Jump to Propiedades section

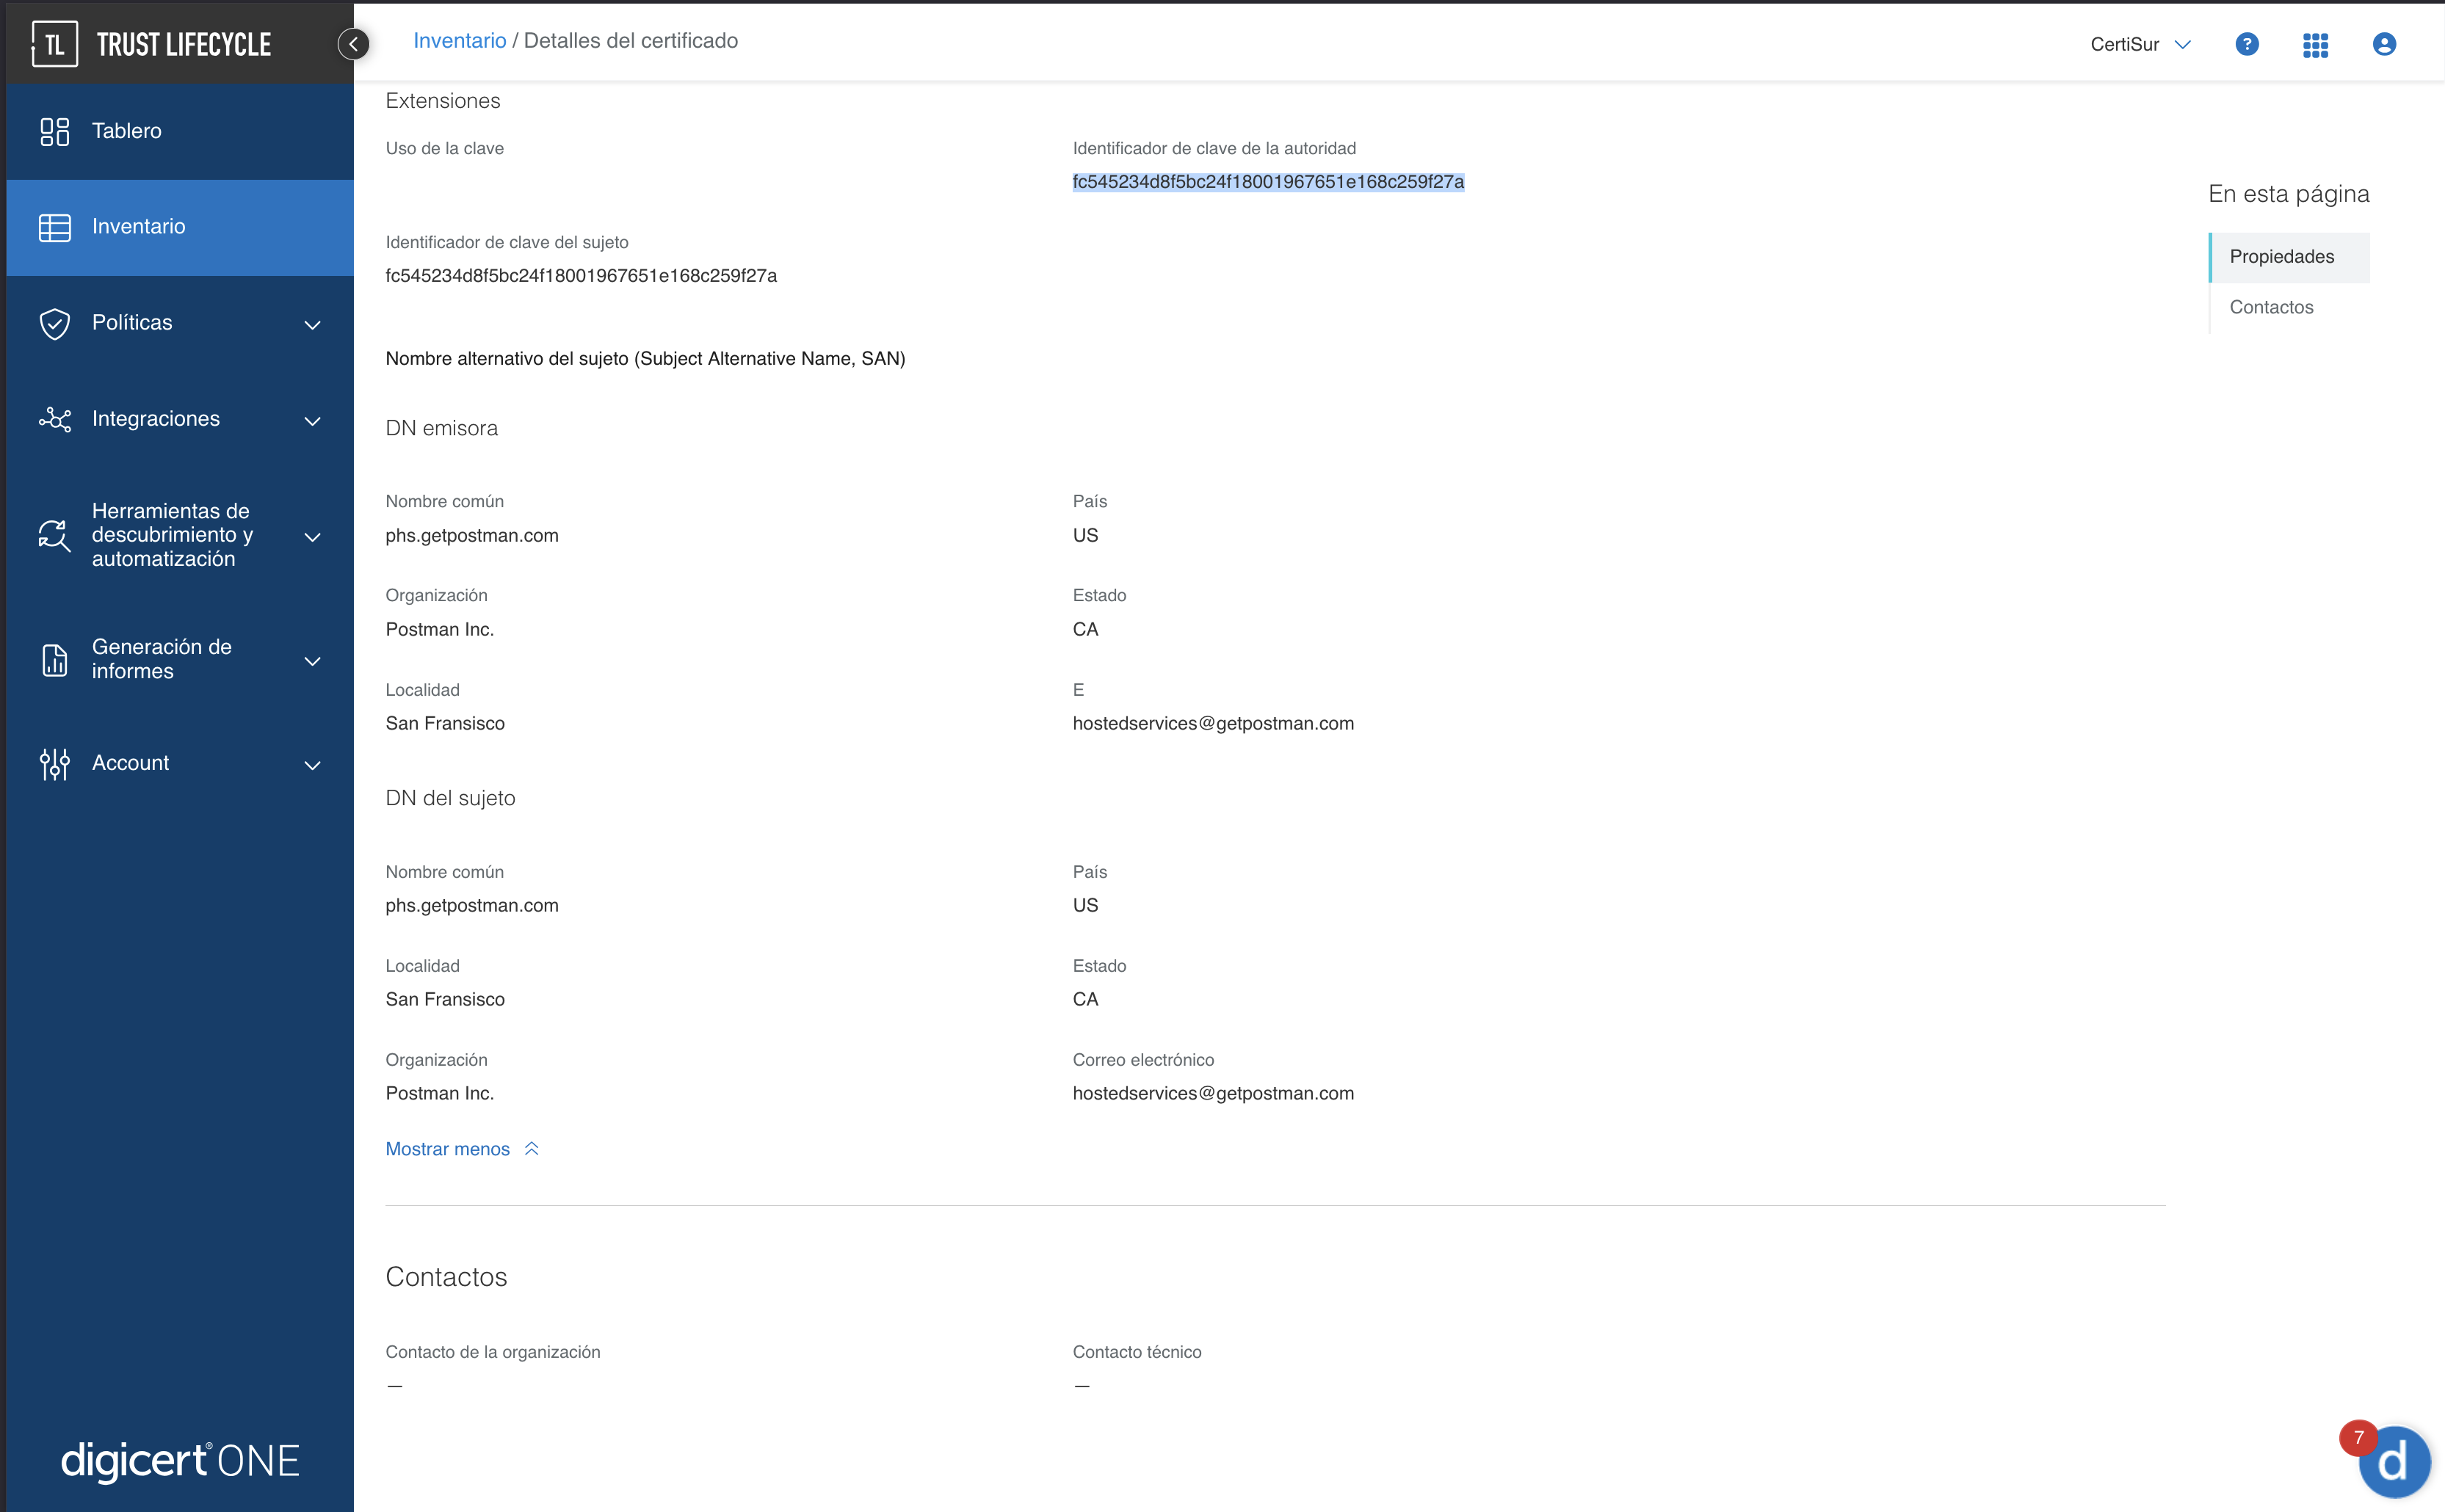pyautogui.click(x=2289, y=256)
